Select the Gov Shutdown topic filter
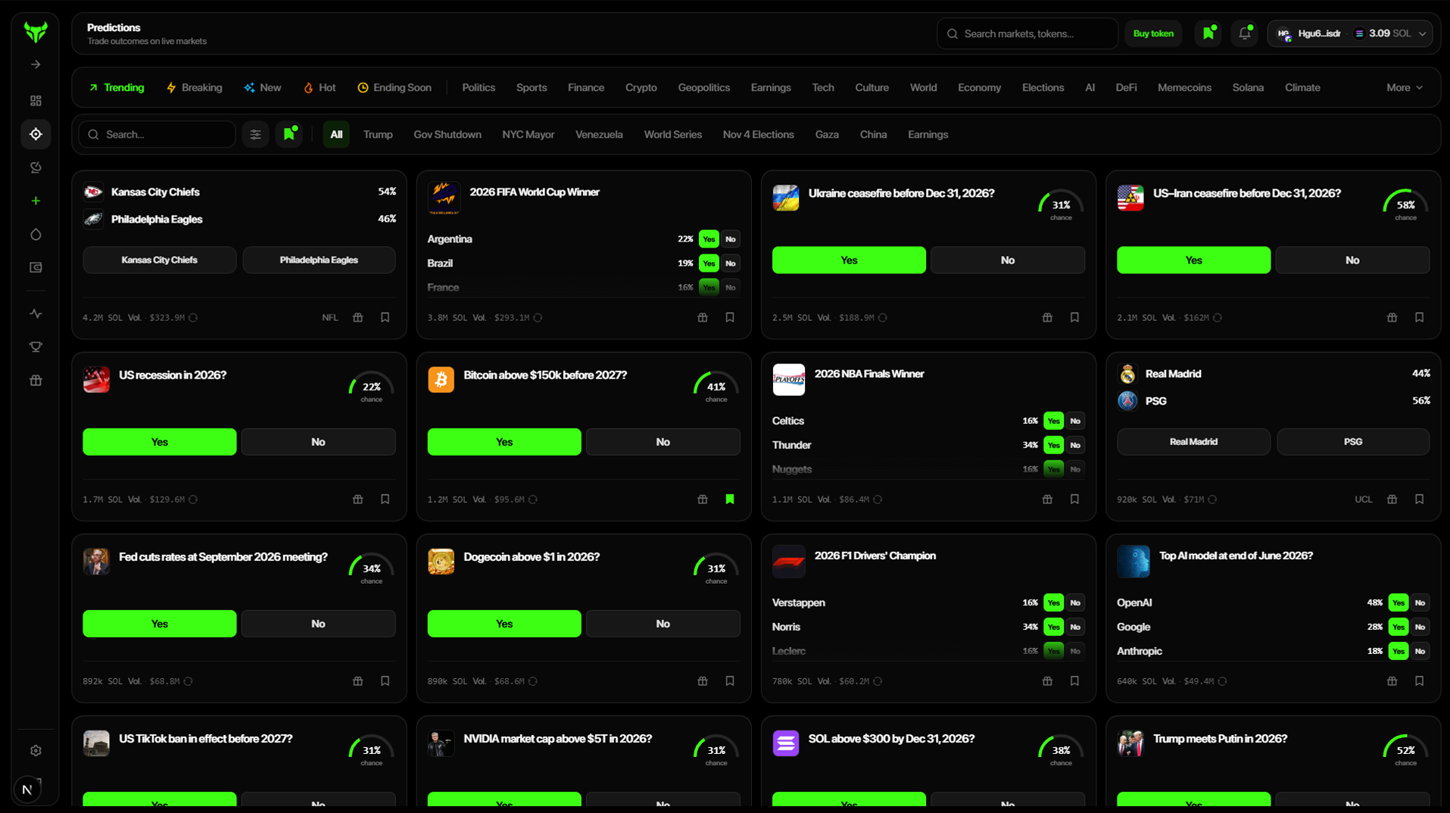 [x=447, y=135]
